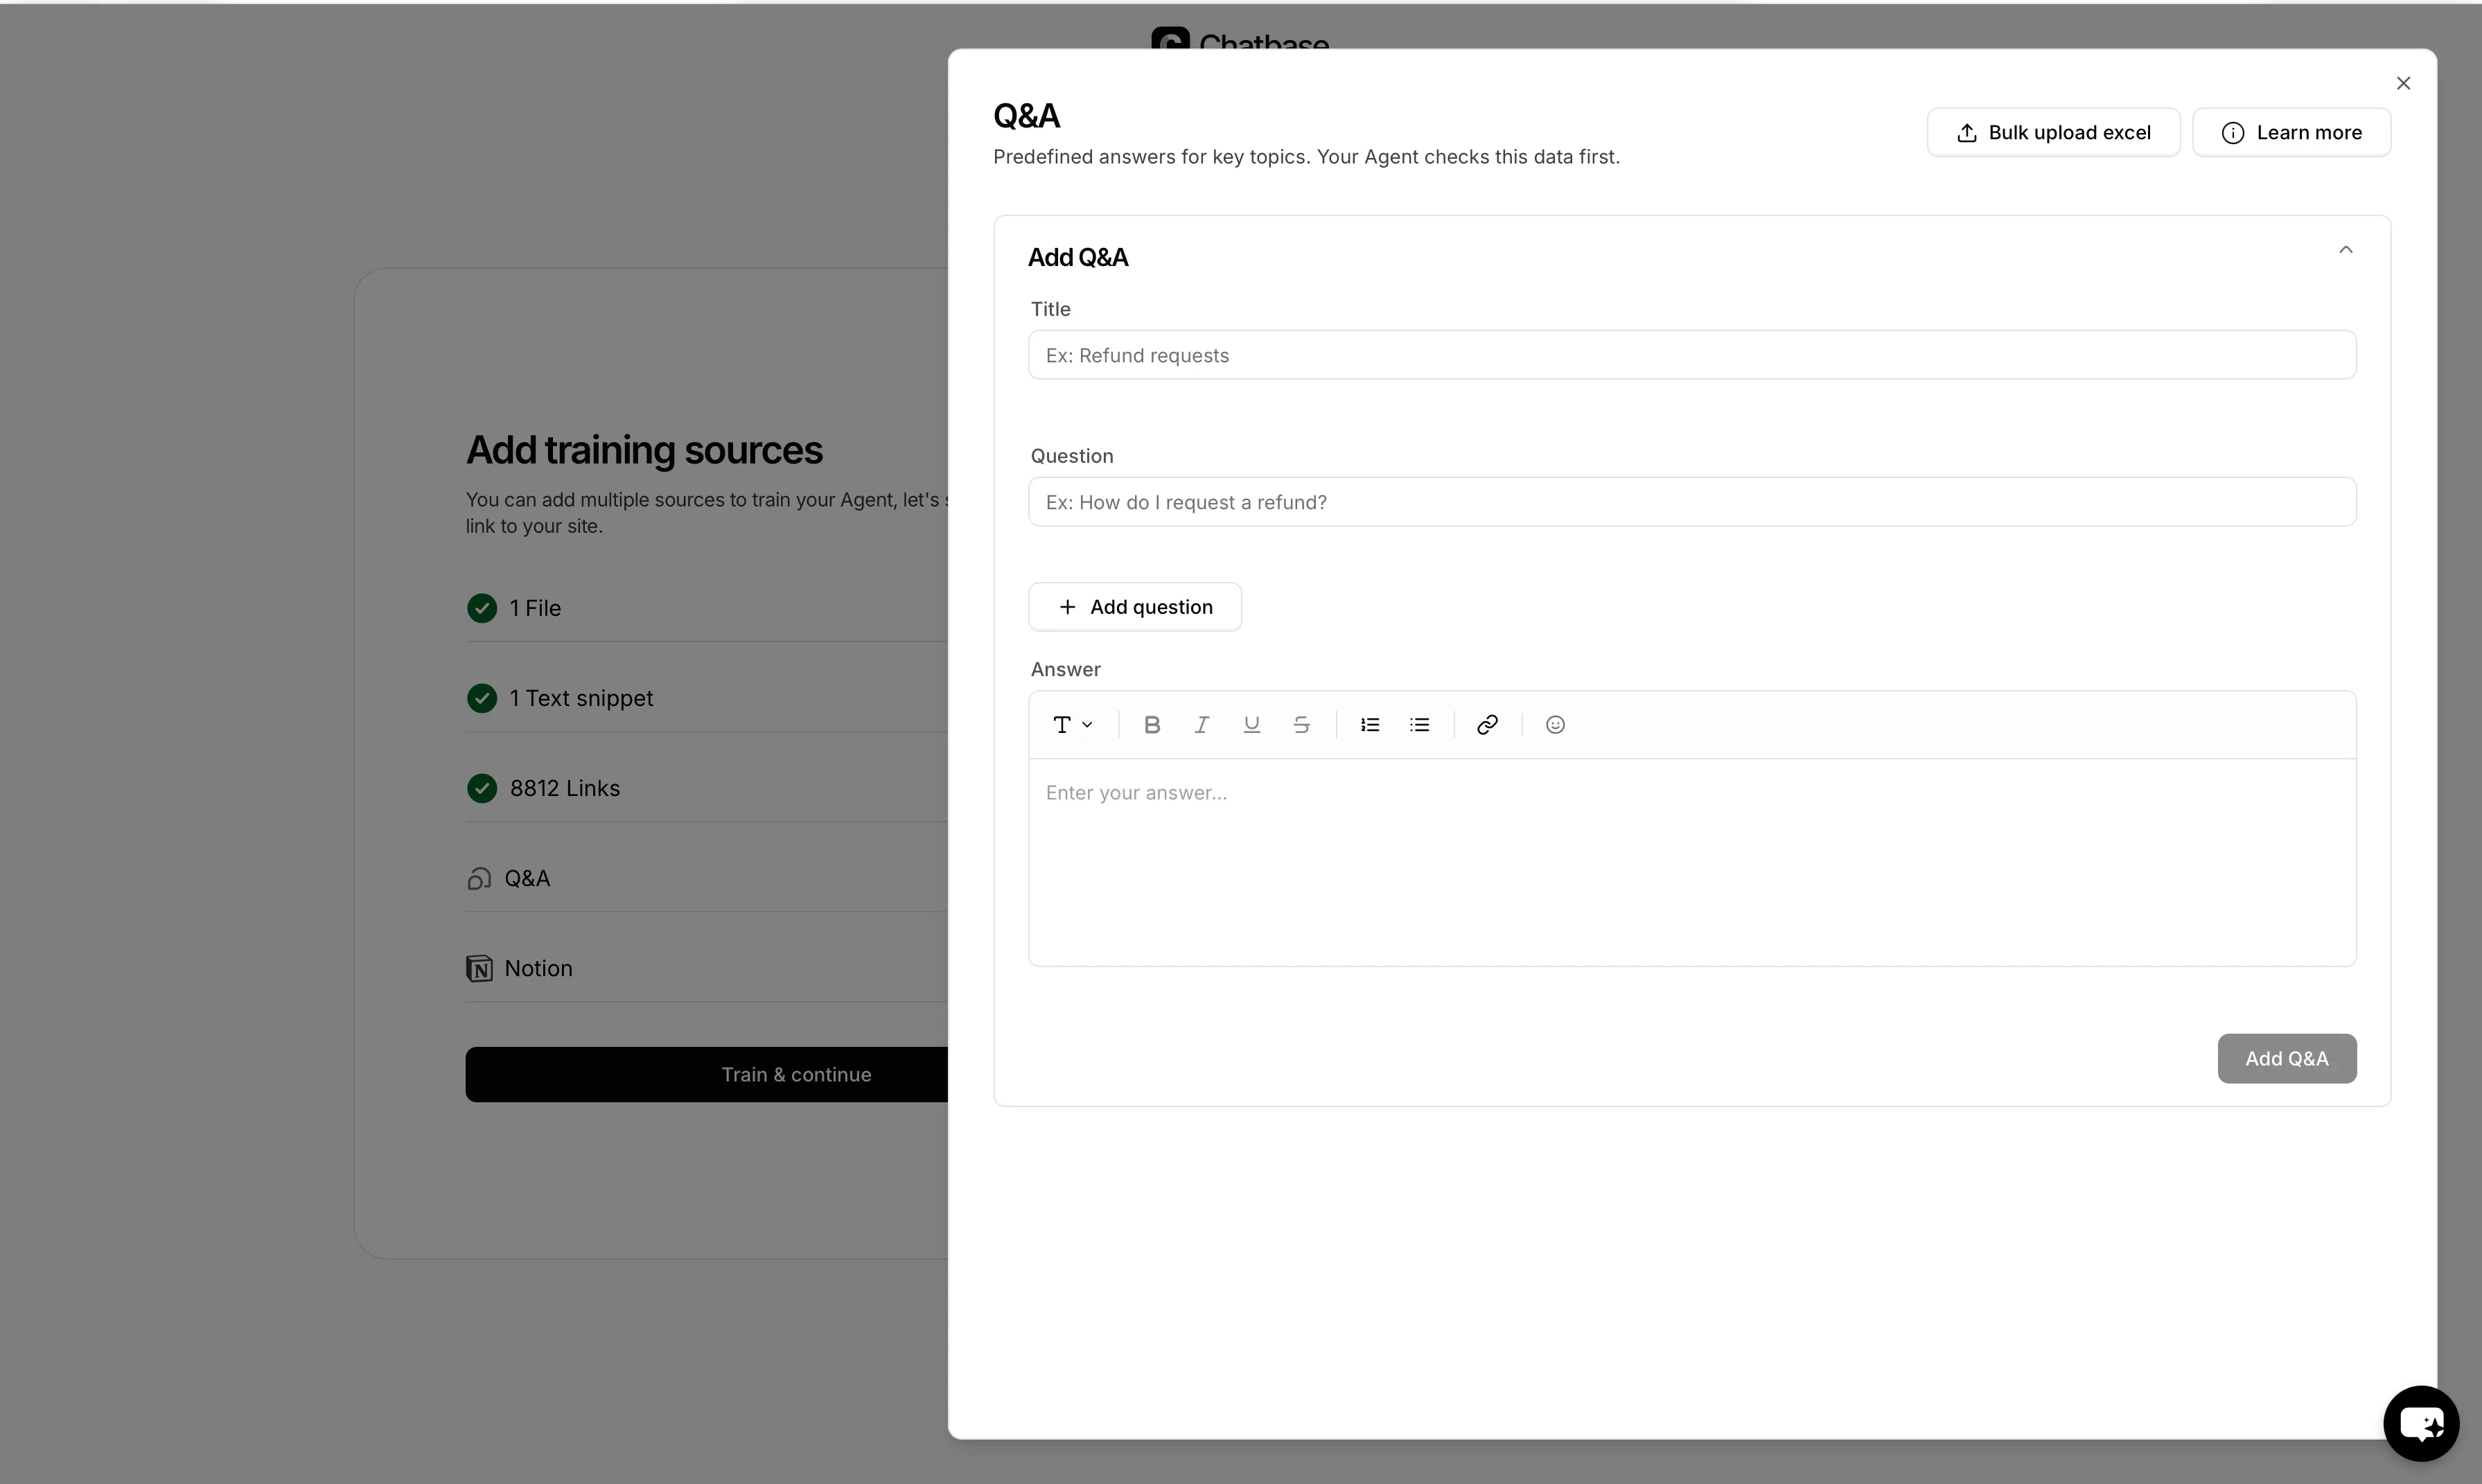Click the green check beside 1 File

click(x=482, y=608)
